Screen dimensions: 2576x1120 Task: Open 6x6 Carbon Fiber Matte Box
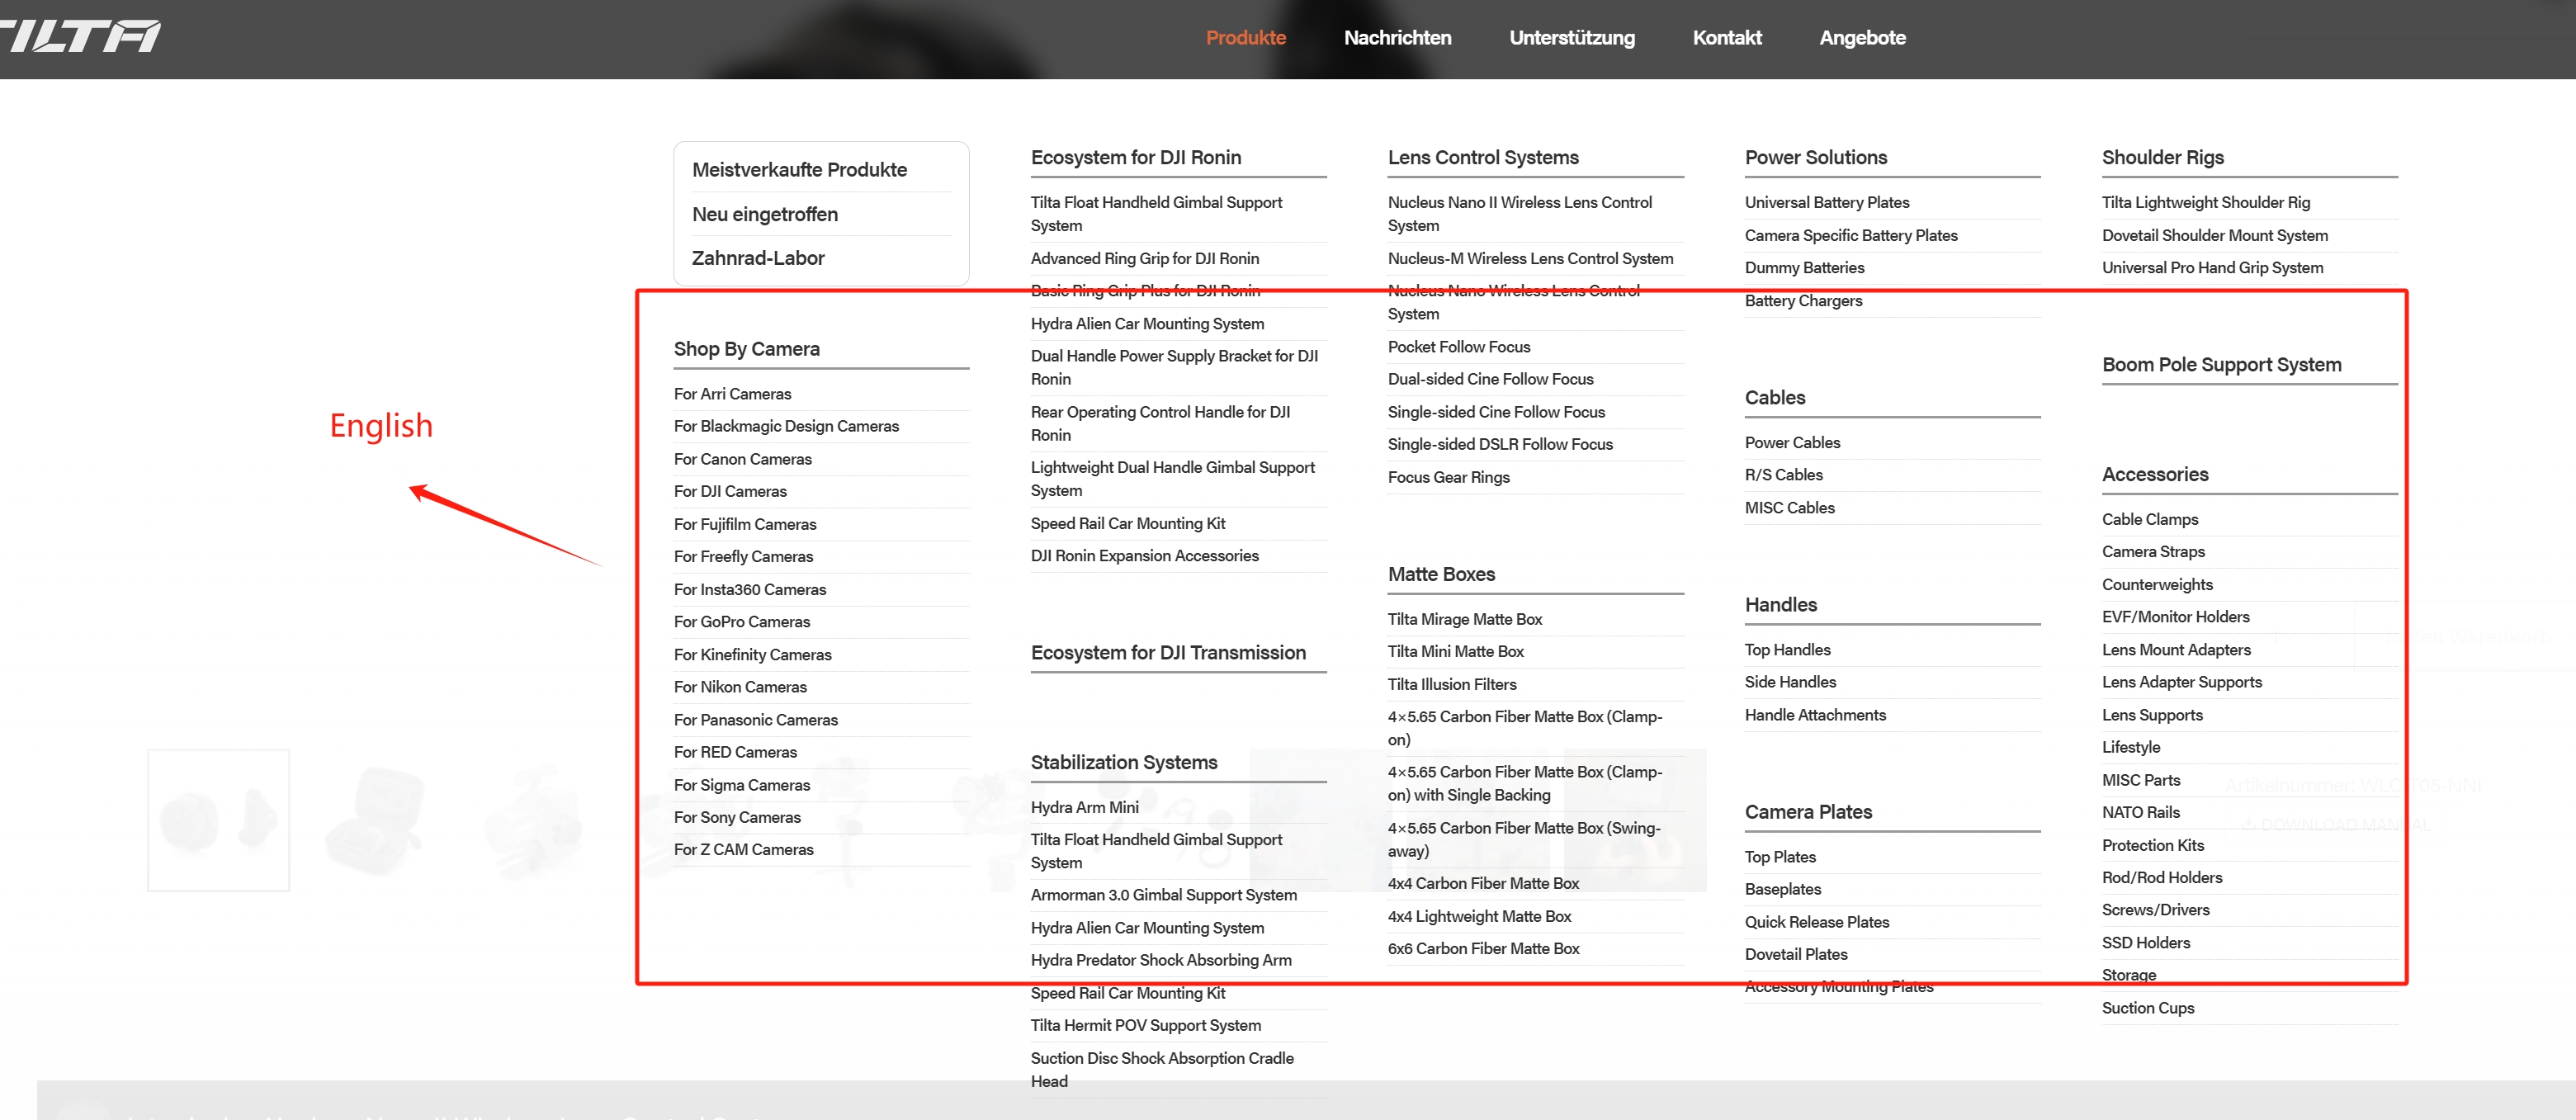coord(1483,948)
